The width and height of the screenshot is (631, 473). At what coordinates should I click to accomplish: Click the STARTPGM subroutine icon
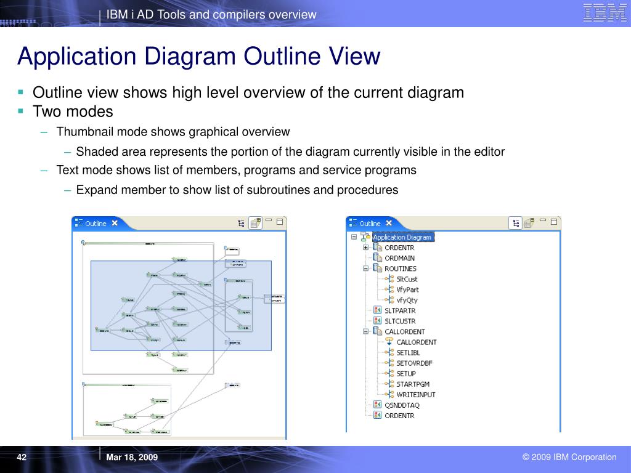click(x=389, y=384)
